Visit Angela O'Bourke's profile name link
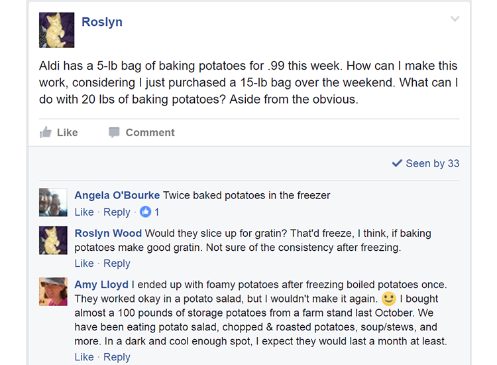Viewport: 497px width, 365px height. click(117, 195)
